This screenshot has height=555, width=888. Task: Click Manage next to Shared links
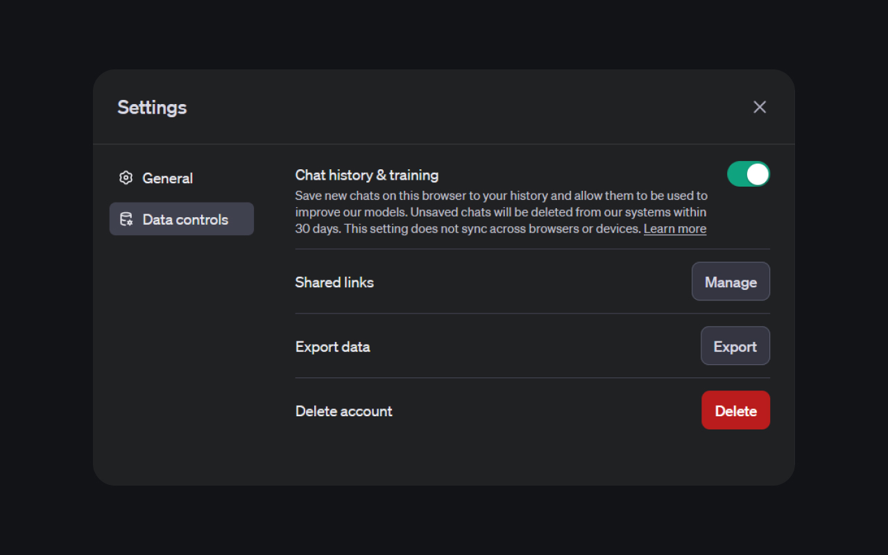pyautogui.click(x=731, y=282)
